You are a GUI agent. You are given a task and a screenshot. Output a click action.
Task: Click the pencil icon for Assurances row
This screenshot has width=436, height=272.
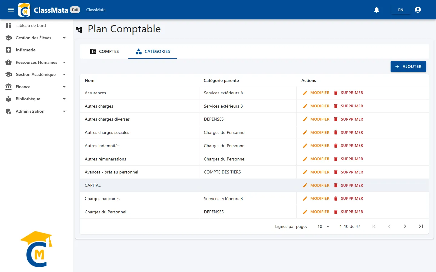305,93
